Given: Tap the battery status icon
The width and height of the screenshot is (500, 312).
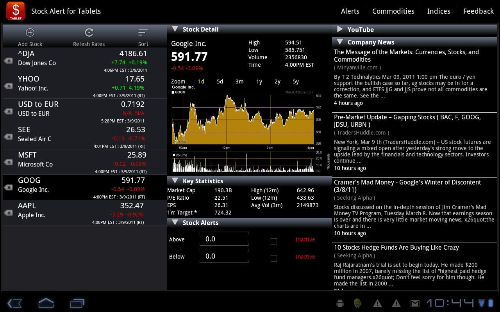Looking at the screenshot, I should coord(491,303).
